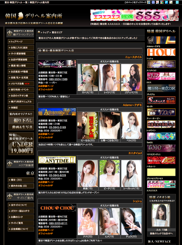
Task: Click ANYTIME II shop banner image
Action: 57,160
